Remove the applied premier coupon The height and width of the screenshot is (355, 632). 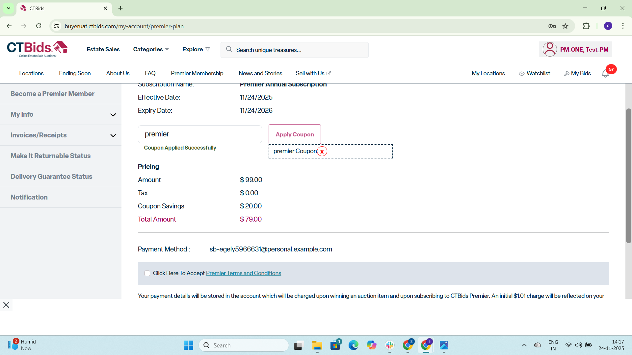322,152
